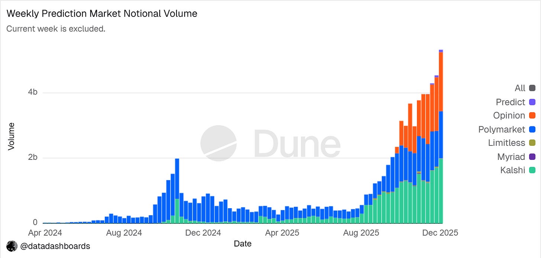541x258 pixels.
Task: Toggle the All series legend swatch
Action: (532, 88)
